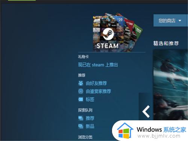Click the queue icon beside 新品

click(81, 126)
